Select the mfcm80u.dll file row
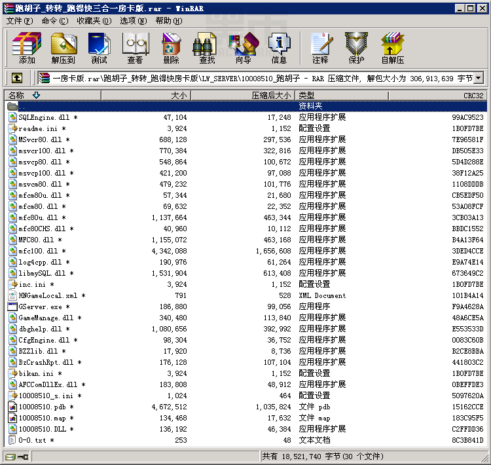 [245, 195]
